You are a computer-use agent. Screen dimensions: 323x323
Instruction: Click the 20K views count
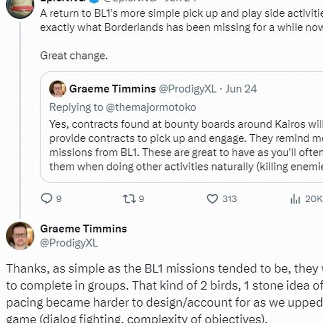[313, 199]
